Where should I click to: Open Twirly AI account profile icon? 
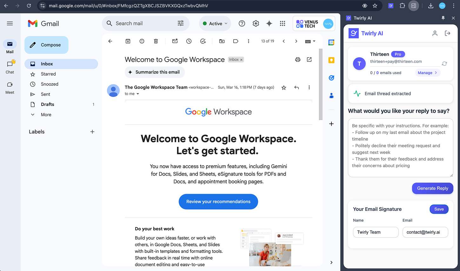435,33
